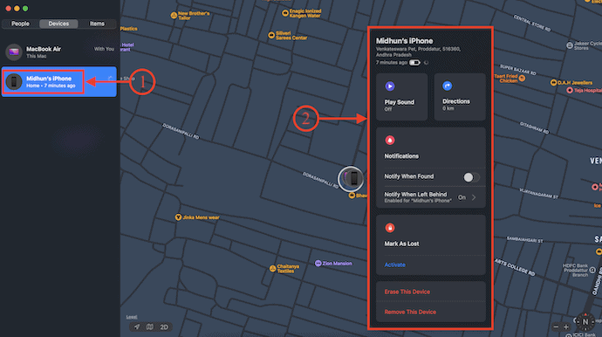
Task: Click the Play Sound icon
Action: coord(390,86)
